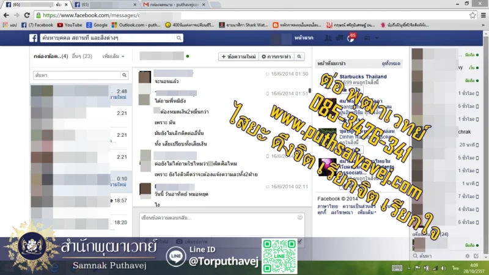Open the conversation from 18:20
489x275 pixels.
point(81,224)
